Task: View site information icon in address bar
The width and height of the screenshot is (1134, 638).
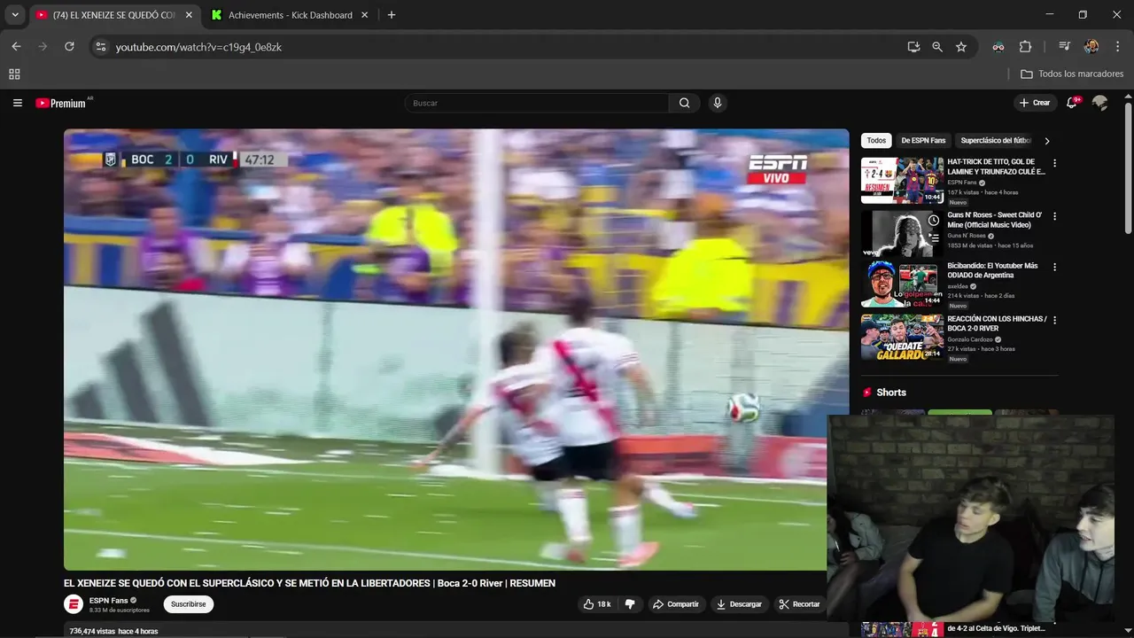Action: click(101, 47)
